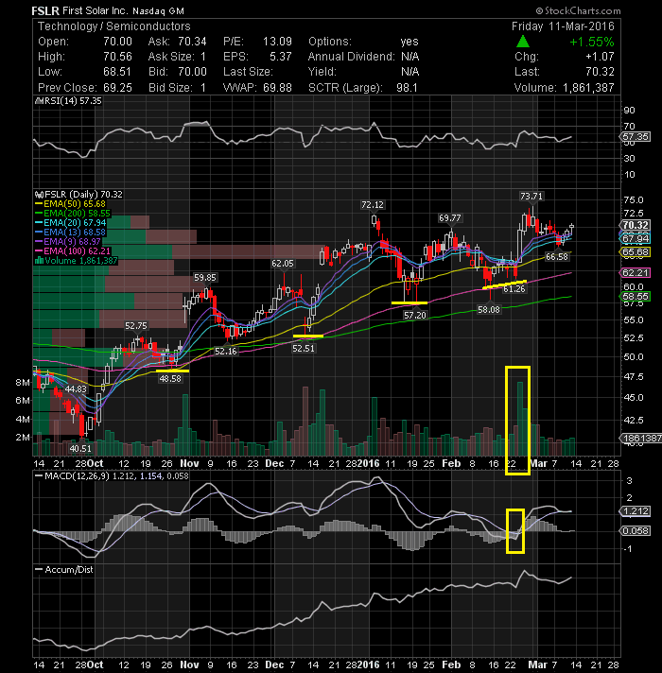Screen dimensions: 662x673
Task: Click the +1.55% percent change value
Action: click(592, 42)
